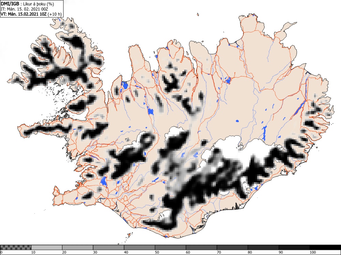
Task: Click the '100' legend scale label
Action: (313, 252)
